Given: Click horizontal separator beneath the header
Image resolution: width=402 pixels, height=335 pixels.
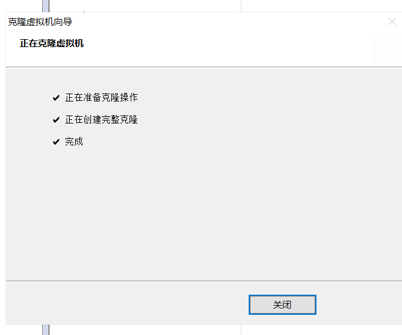Looking at the screenshot, I should 204,67.
